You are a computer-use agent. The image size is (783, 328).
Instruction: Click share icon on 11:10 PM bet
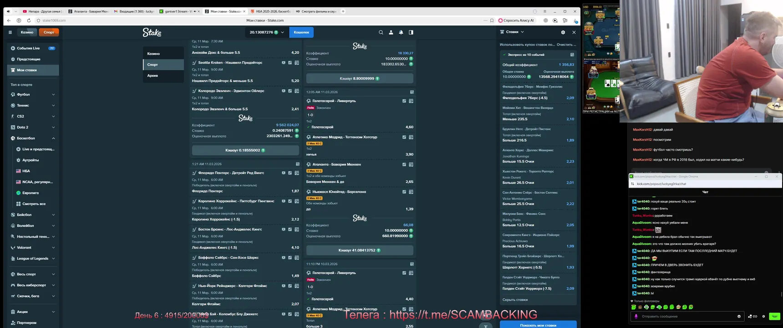pyautogui.click(x=412, y=264)
